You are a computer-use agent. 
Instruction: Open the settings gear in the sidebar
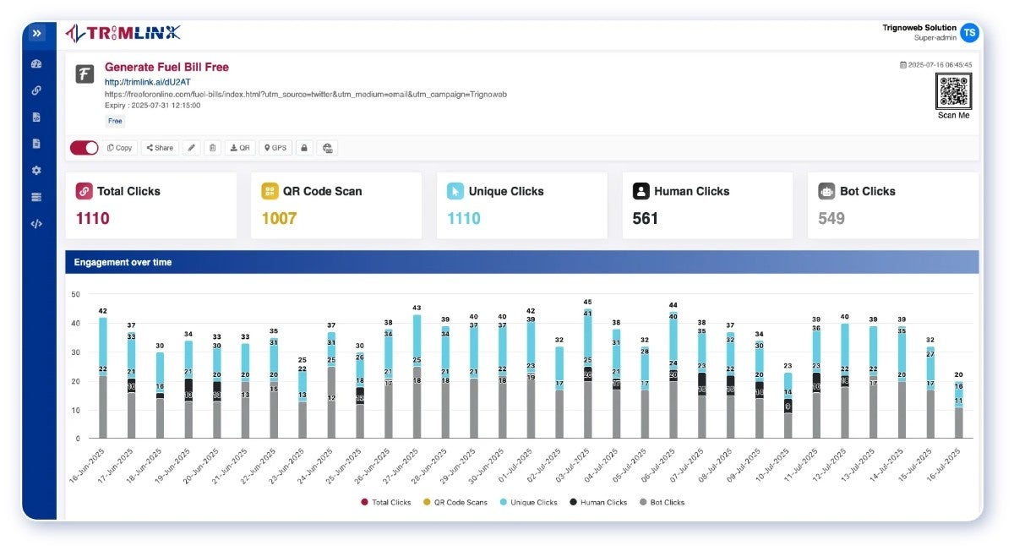click(36, 170)
